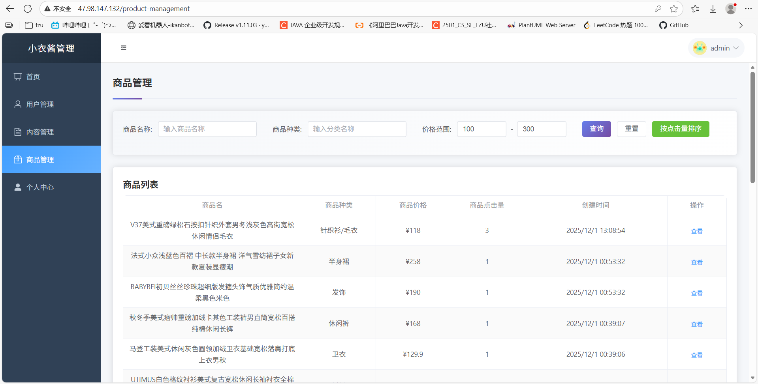Screen dimensions: 758x384
Task: Open LeetCode bookmark
Action: pos(616,25)
